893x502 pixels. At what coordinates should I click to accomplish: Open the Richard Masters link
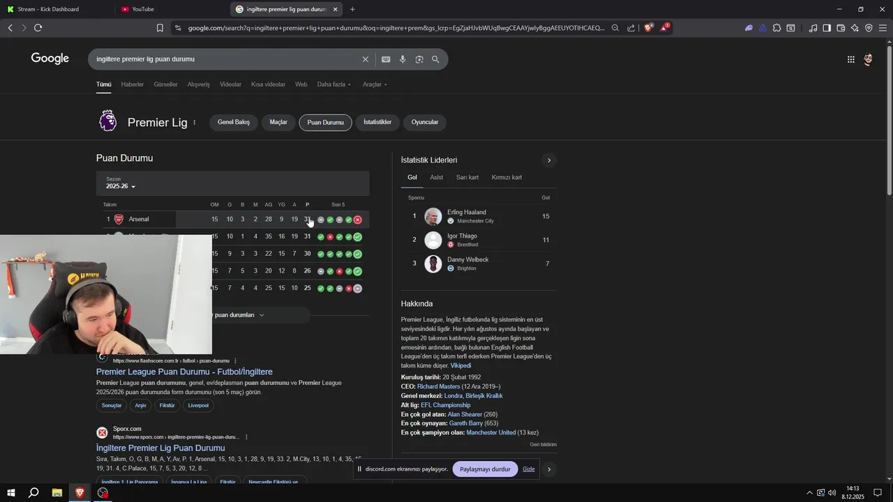coord(438,386)
